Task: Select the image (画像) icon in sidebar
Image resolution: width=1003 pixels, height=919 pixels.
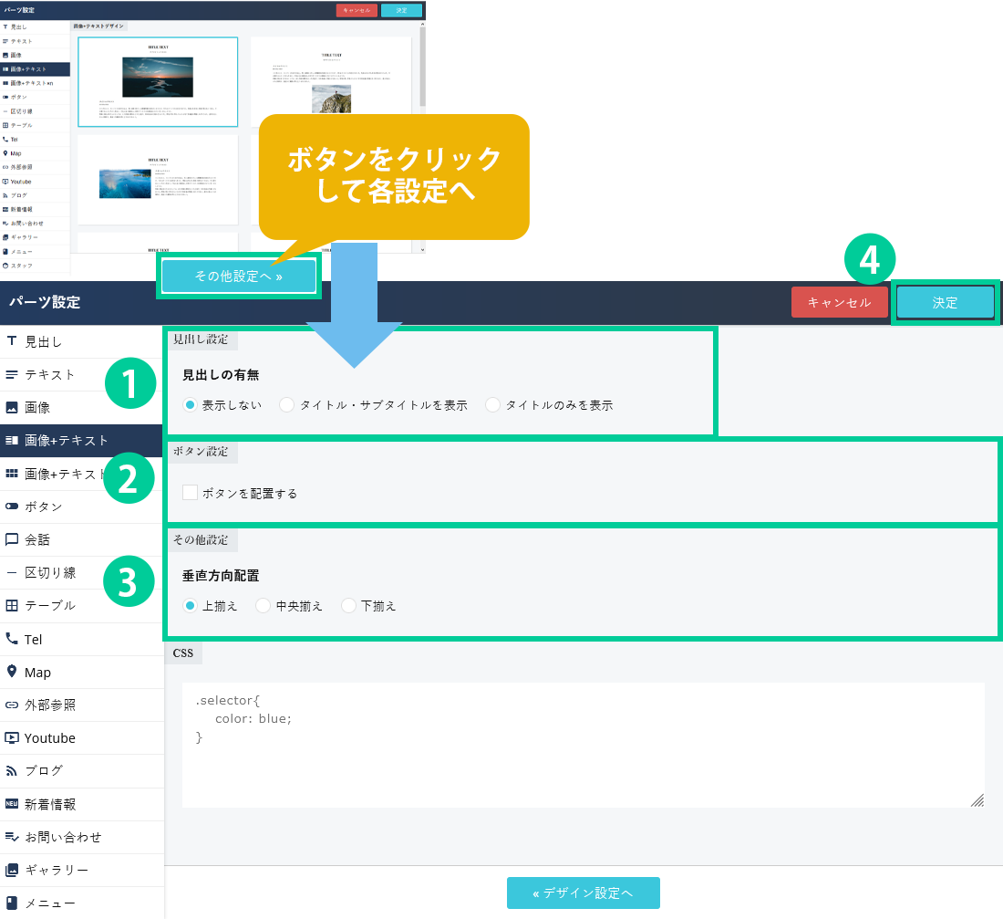Action: click(12, 407)
